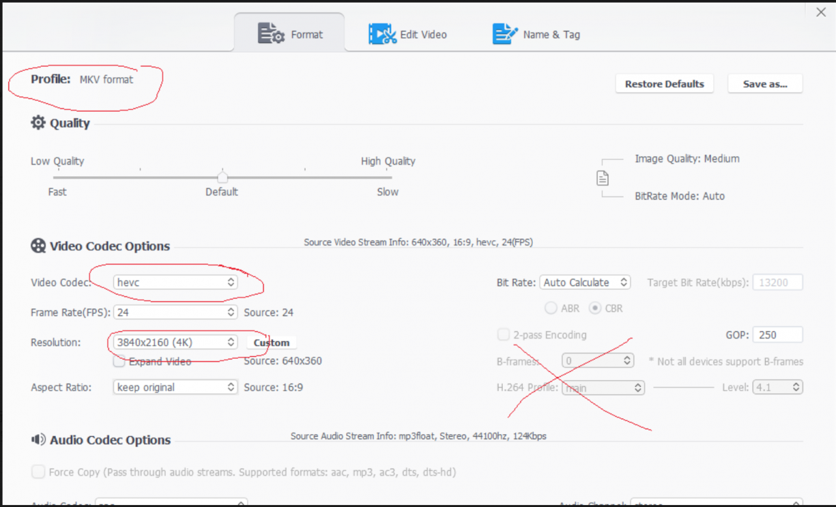Click the 'Not all devices support B-frames' note
This screenshot has width=836, height=507.
(x=726, y=361)
